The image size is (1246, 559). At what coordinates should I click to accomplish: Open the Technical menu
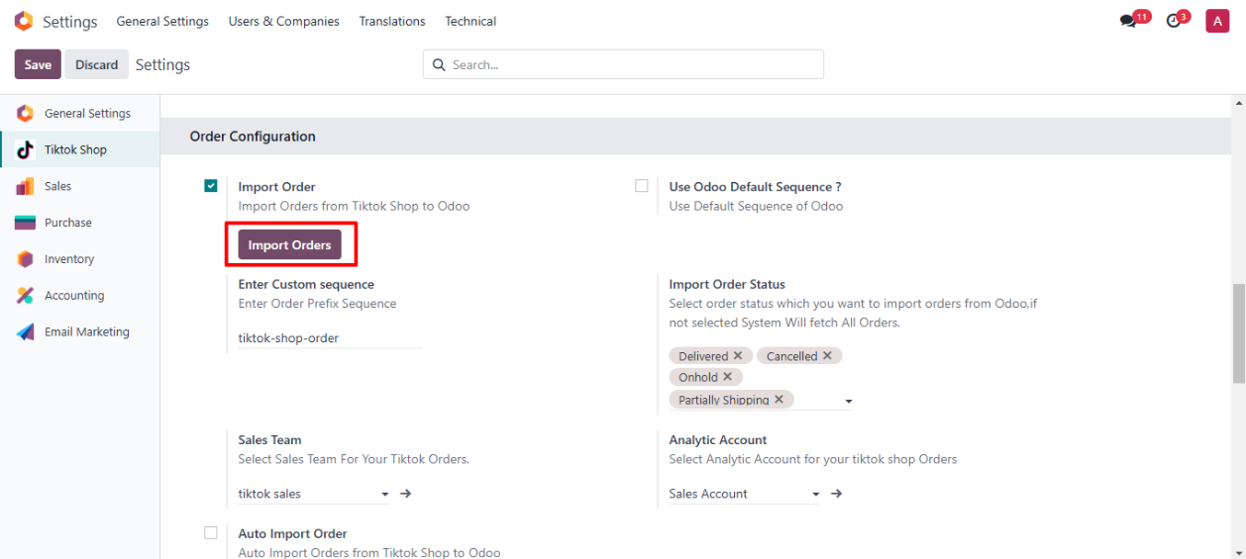coord(470,21)
